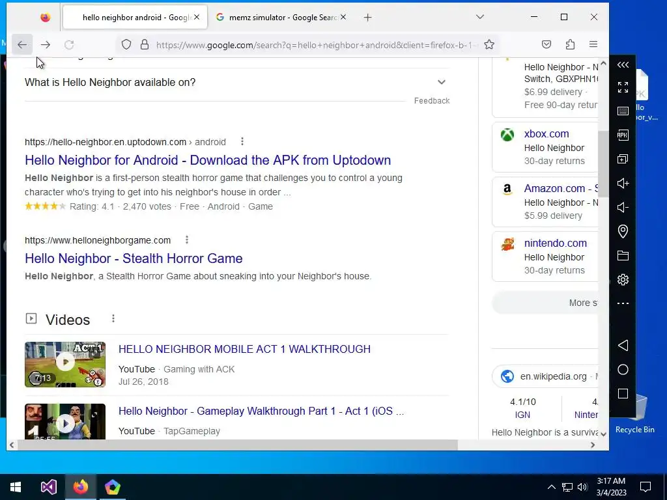Viewport: 667px width, 500px height.
Task: Show more emulator tools ellipsis
Action: (x=623, y=303)
